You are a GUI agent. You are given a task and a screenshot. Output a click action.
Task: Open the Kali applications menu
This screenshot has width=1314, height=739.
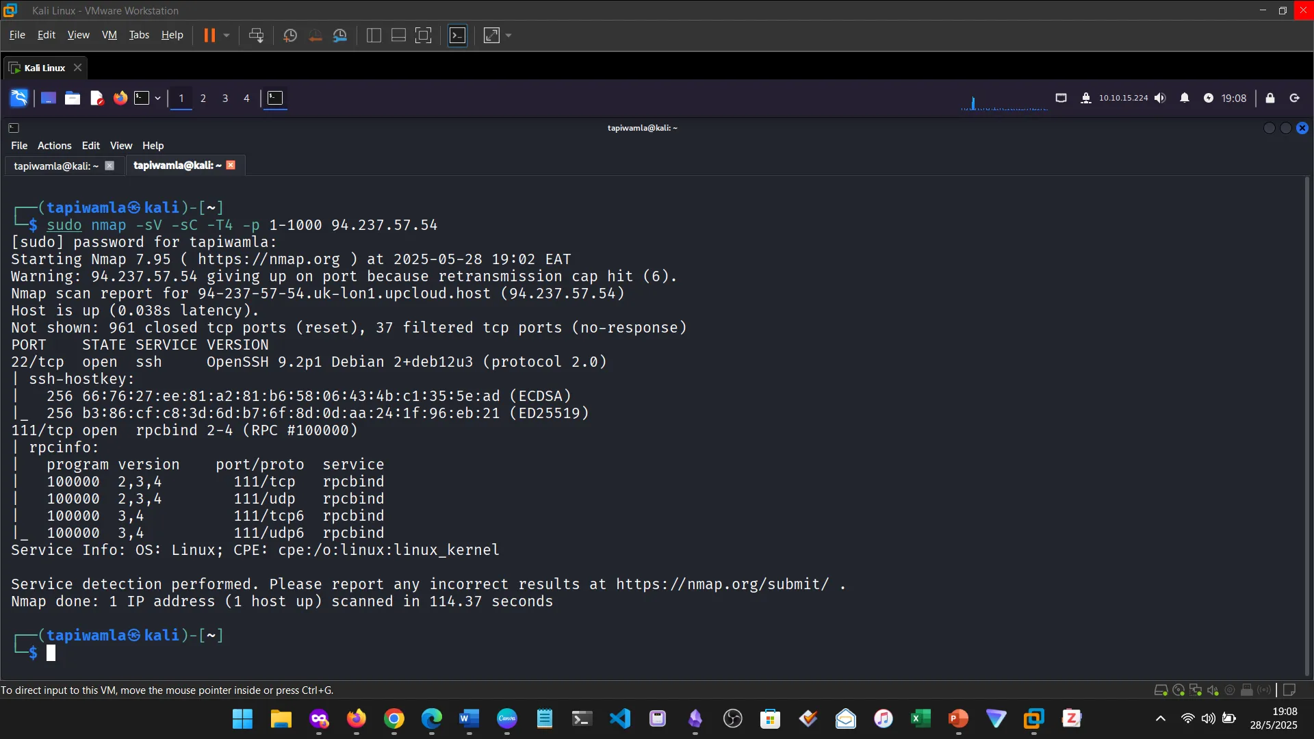(18, 98)
